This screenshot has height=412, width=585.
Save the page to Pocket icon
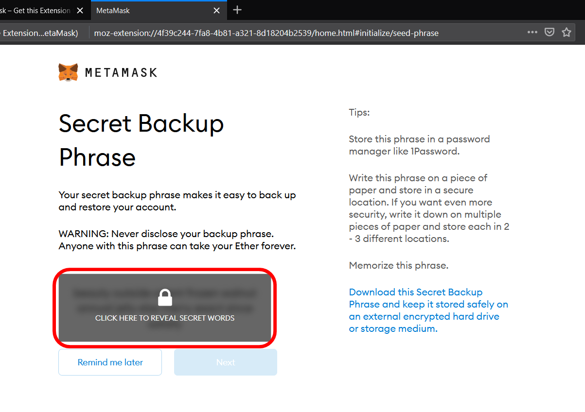click(549, 33)
